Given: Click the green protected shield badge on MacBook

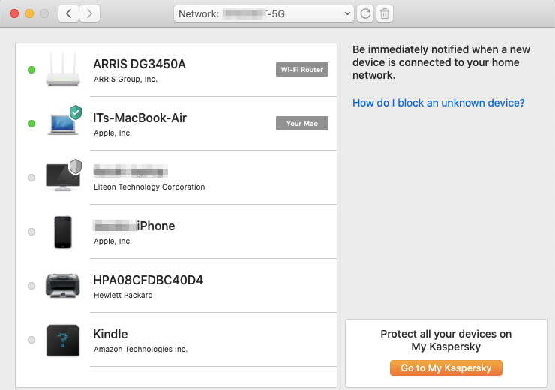Looking at the screenshot, I should point(76,112).
